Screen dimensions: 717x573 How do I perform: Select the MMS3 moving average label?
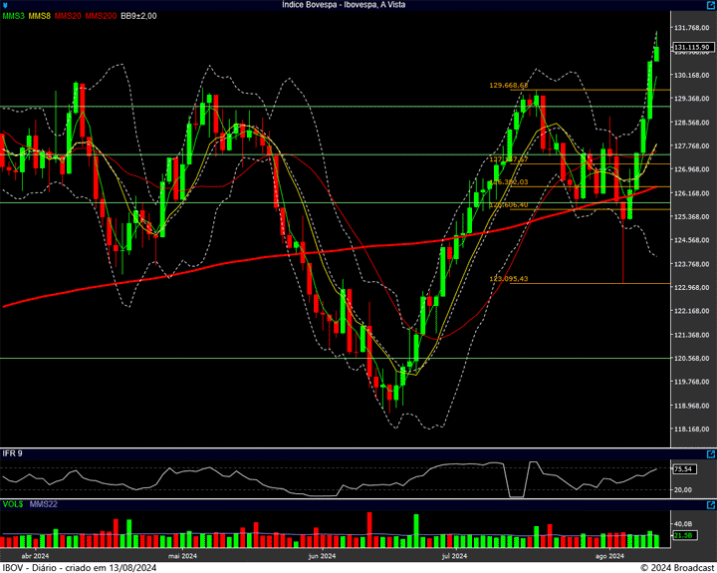point(13,16)
